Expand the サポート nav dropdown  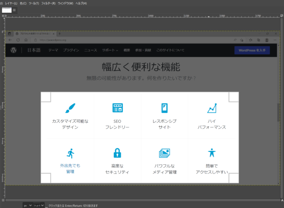110,50
